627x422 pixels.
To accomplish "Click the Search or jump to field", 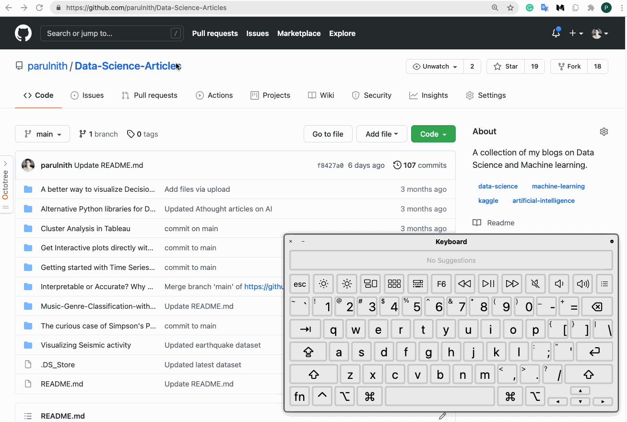I will (112, 33).
